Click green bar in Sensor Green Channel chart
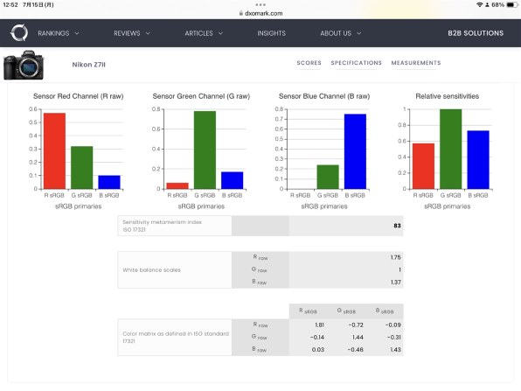Screen dimensions: 521x391 (205, 150)
